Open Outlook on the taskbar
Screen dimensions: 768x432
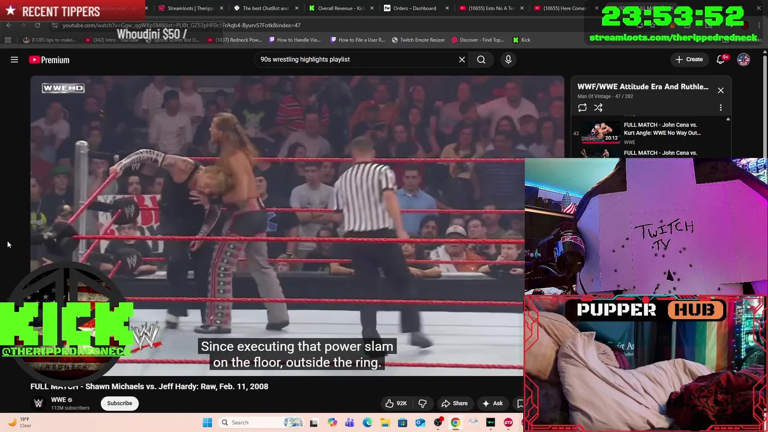(x=420, y=422)
